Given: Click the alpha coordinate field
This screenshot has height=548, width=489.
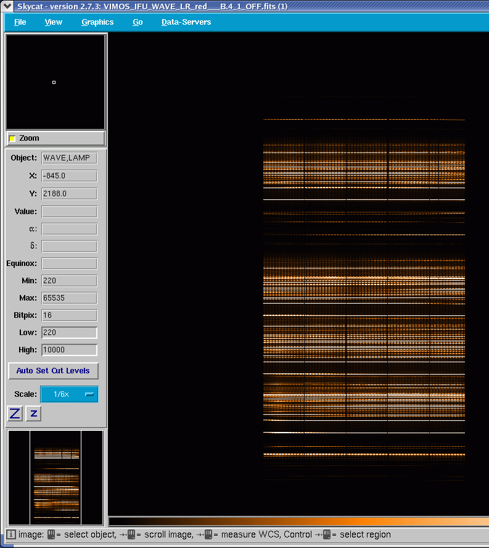Looking at the screenshot, I should pos(69,229).
